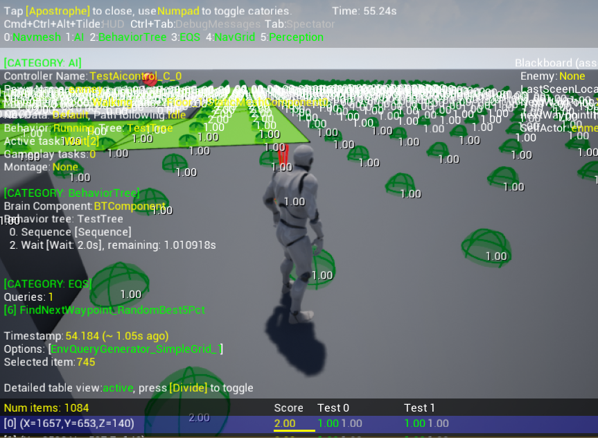Click the underlined 2.00 score in row [0]
This screenshot has height=438, width=598.
(x=285, y=423)
